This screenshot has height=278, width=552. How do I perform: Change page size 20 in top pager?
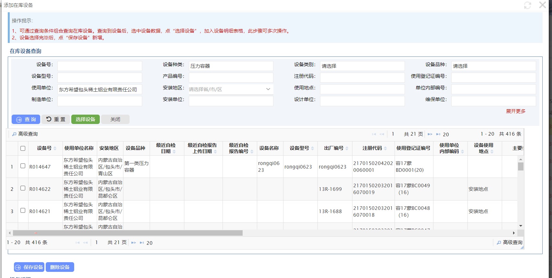pyautogui.click(x=446, y=134)
